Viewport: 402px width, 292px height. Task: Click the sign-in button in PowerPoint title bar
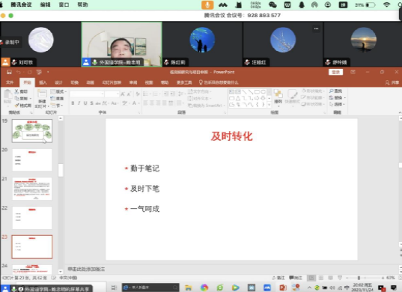pyautogui.click(x=335, y=72)
